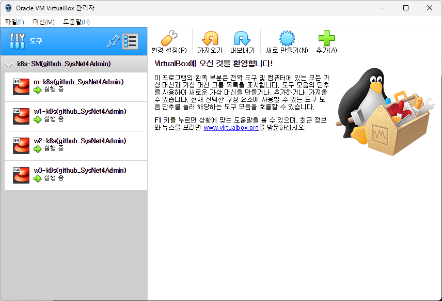The height and width of the screenshot is (301, 442).
Task: Click running-state arrow of w2-k8s
Action: pos(38,149)
